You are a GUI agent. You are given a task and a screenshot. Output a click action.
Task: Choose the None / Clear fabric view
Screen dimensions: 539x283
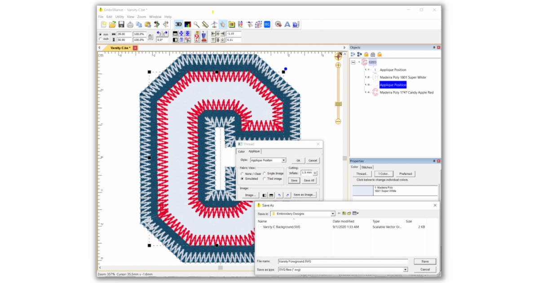243,173
